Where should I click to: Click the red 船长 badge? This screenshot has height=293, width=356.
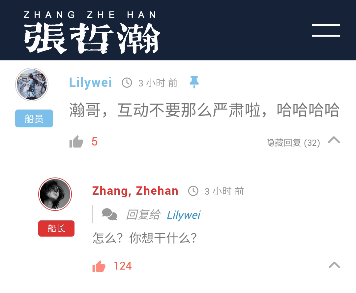[x=56, y=228]
